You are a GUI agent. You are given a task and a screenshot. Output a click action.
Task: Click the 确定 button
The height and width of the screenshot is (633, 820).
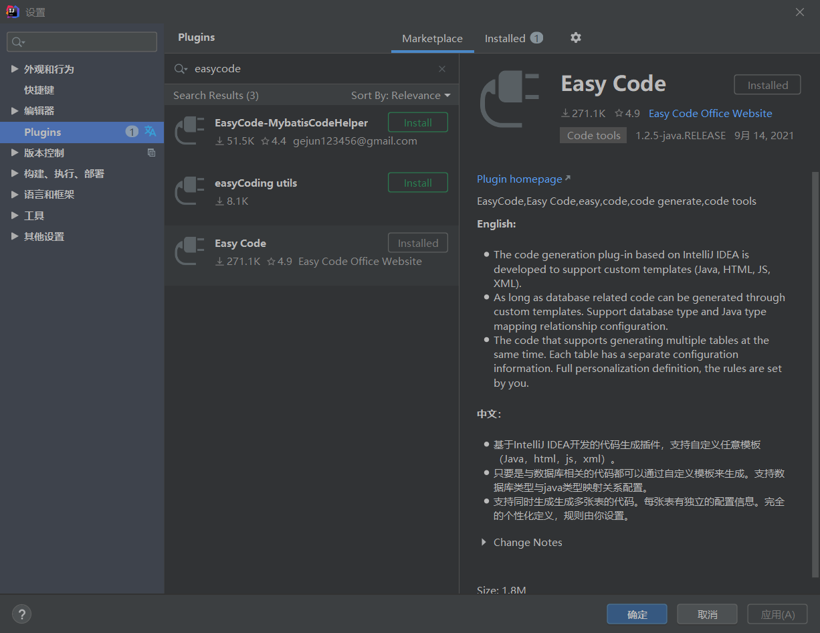(x=637, y=614)
